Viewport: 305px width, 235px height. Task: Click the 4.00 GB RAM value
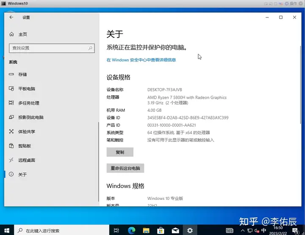coord(155,110)
